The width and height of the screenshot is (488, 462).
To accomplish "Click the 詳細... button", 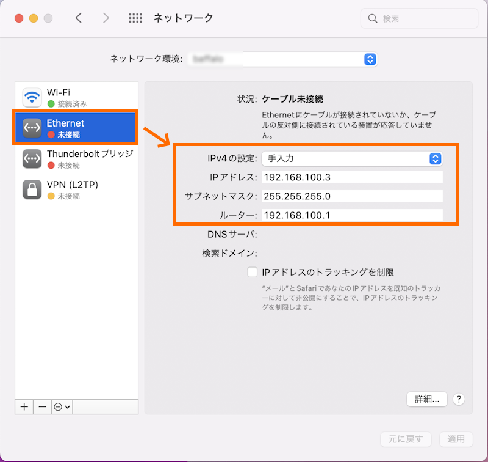I will [x=427, y=399].
